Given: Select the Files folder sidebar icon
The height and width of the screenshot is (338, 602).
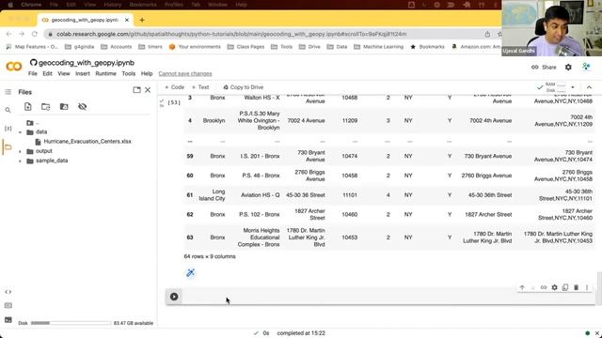Looking at the screenshot, I should point(8,147).
